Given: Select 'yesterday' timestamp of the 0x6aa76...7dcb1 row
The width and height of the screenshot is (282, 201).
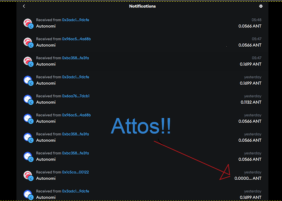Looking at the screenshot, I should (253, 96).
